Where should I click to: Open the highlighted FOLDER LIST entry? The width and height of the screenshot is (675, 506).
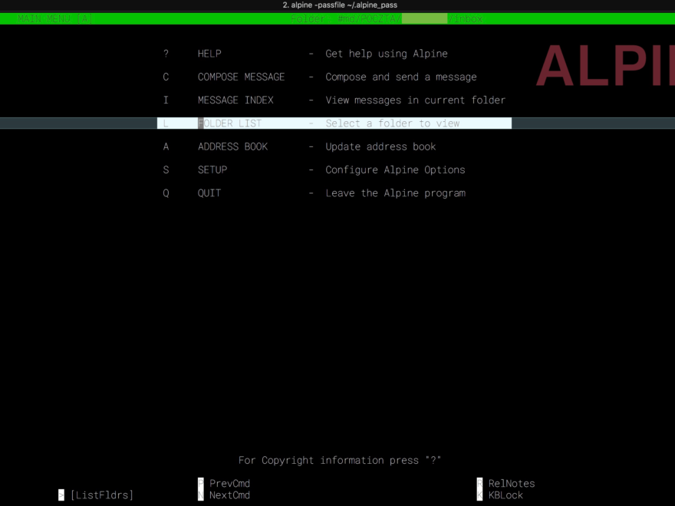[334, 123]
